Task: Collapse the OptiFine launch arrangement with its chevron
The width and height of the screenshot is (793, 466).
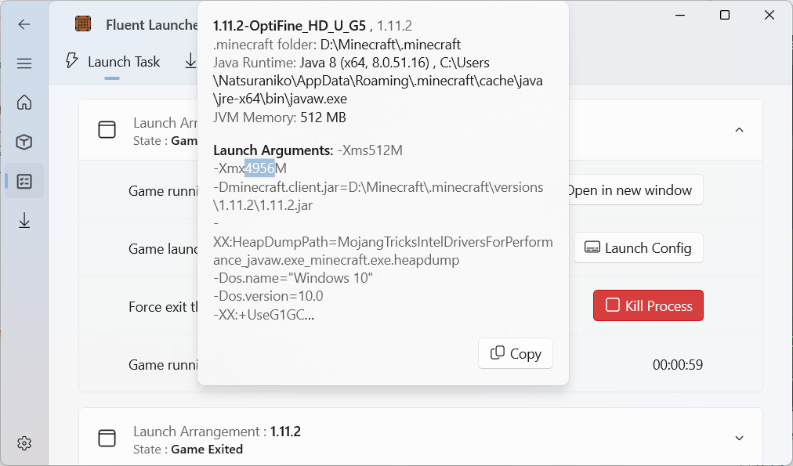Action: click(737, 128)
